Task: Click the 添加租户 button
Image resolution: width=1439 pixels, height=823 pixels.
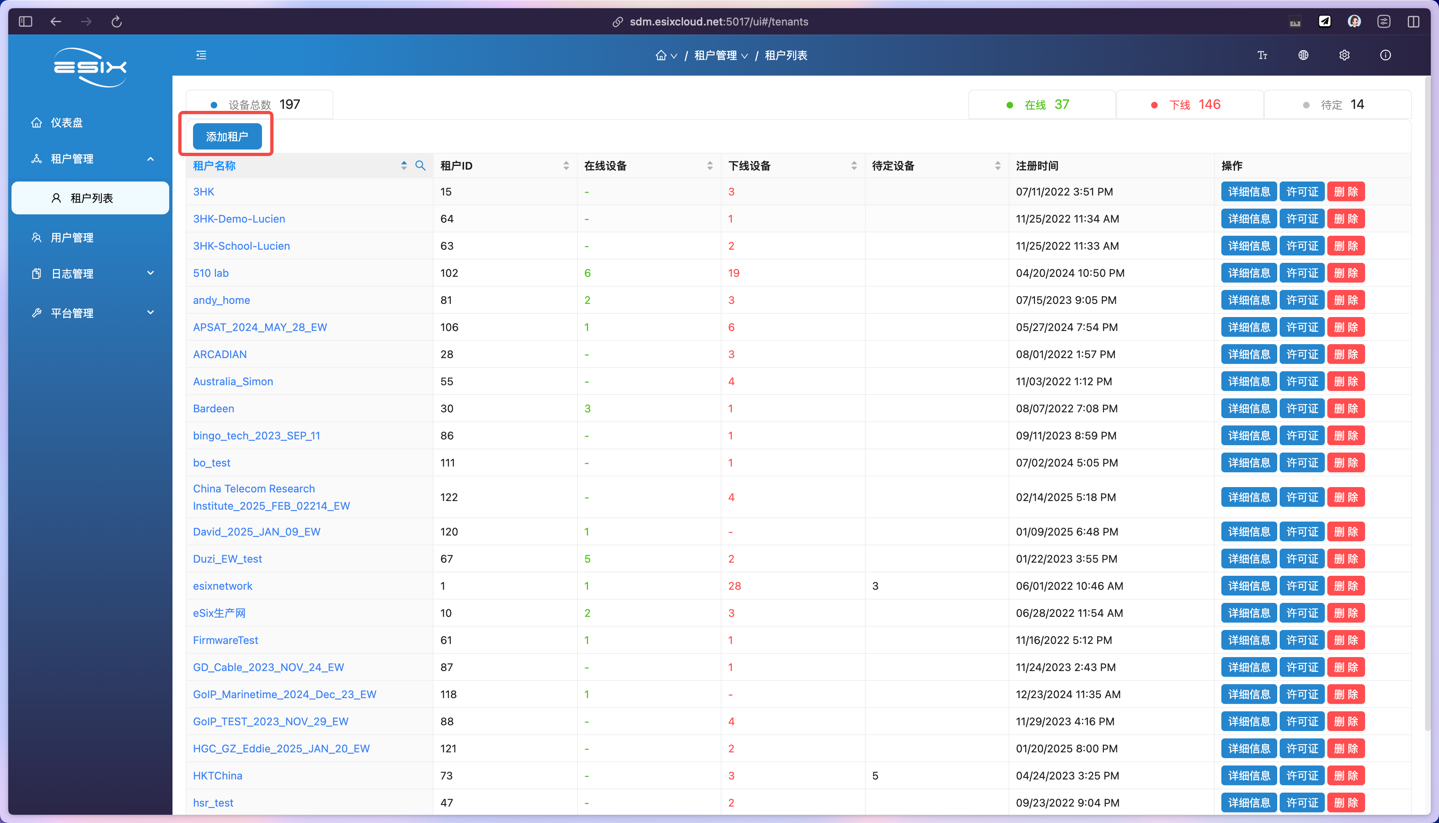Action: (x=227, y=137)
